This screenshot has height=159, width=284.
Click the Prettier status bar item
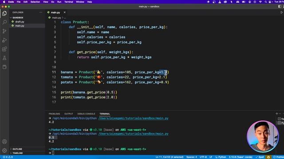pyautogui.click(x=278, y=157)
